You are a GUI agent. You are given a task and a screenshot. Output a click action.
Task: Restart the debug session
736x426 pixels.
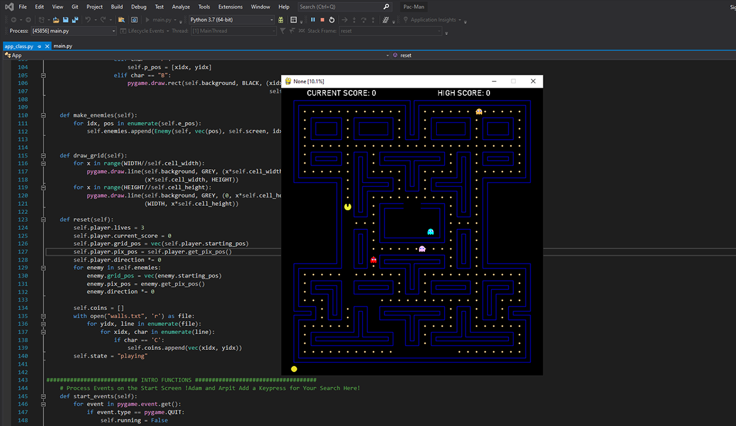[x=332, y=20]
